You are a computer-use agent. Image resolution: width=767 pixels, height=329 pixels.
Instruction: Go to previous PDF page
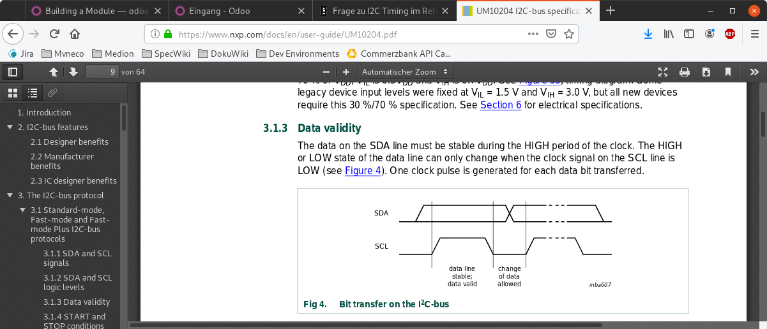(x=54, y=72)
